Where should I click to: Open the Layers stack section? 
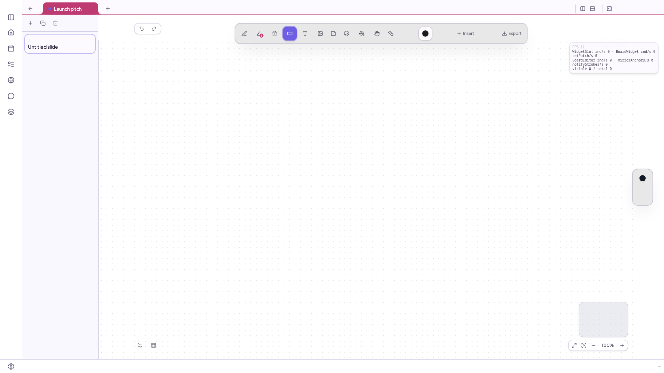[11, 112]
